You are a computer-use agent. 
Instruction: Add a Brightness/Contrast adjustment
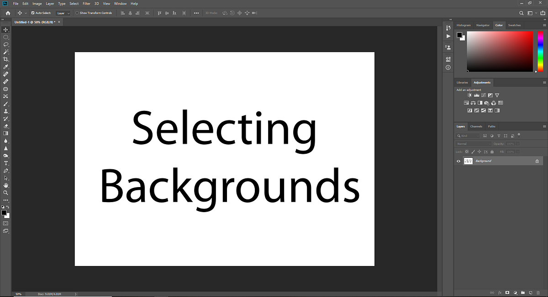[469, 95]
